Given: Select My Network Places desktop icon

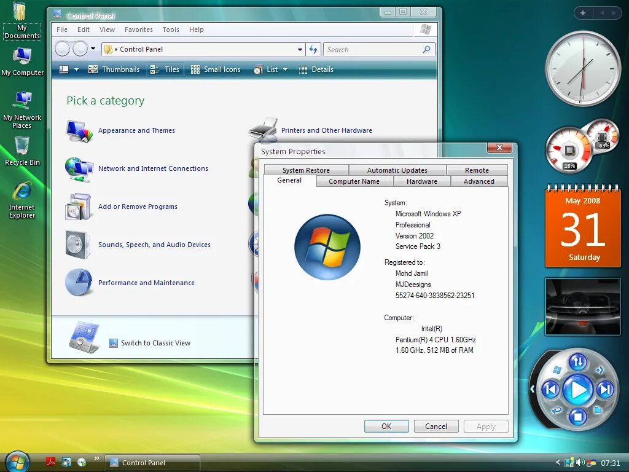Looking at the screenshot, I should [x=22, y=109].
